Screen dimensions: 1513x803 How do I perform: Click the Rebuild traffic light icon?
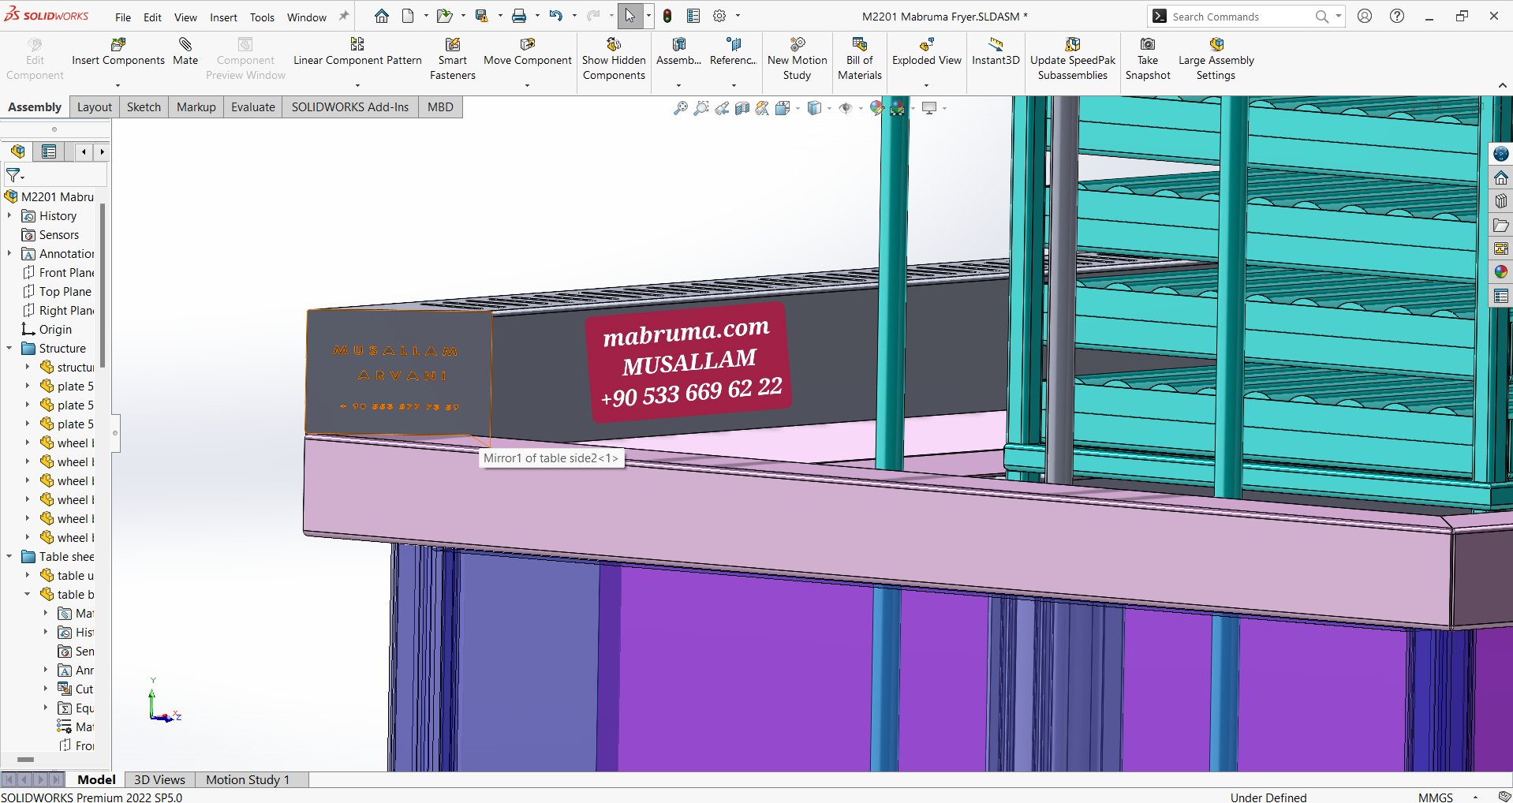coord(667,16)
